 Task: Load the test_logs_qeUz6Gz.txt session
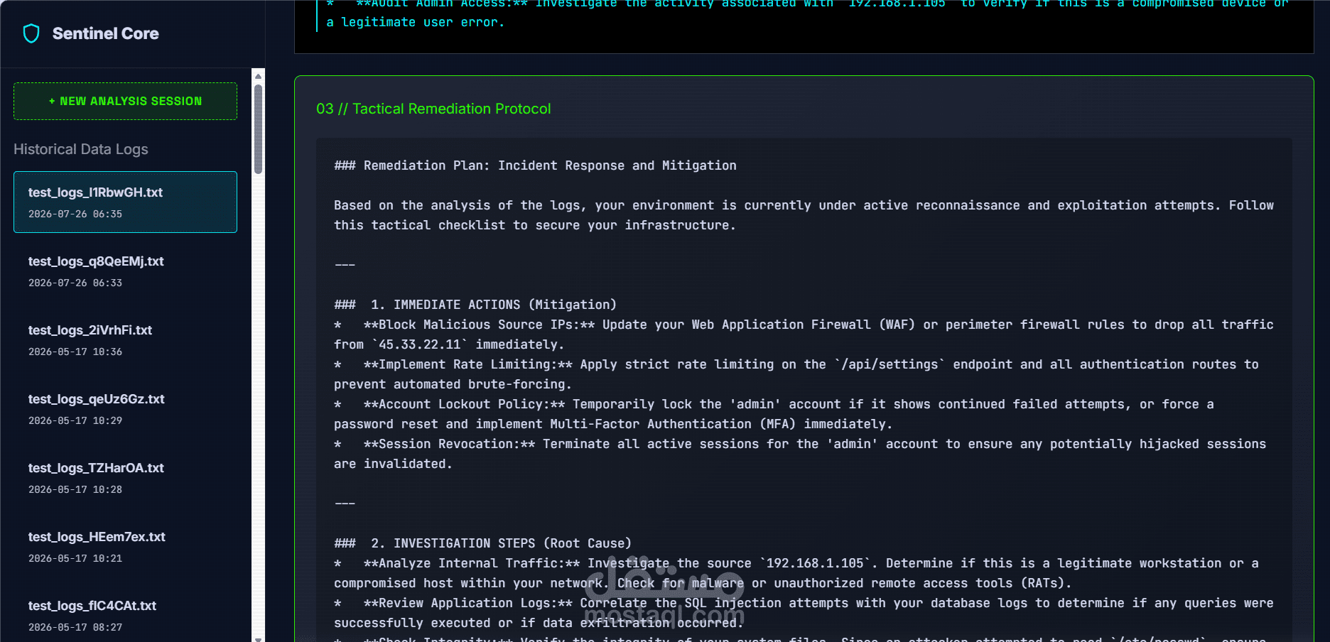click(x=125, y=408)
